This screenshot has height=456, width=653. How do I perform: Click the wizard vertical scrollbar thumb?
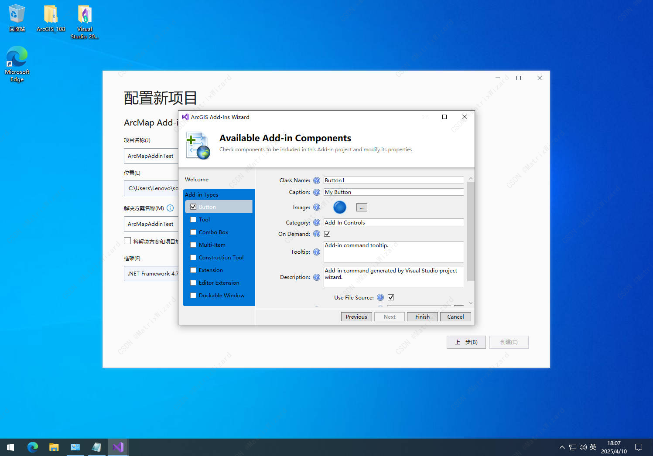click(x=471, y=231)
